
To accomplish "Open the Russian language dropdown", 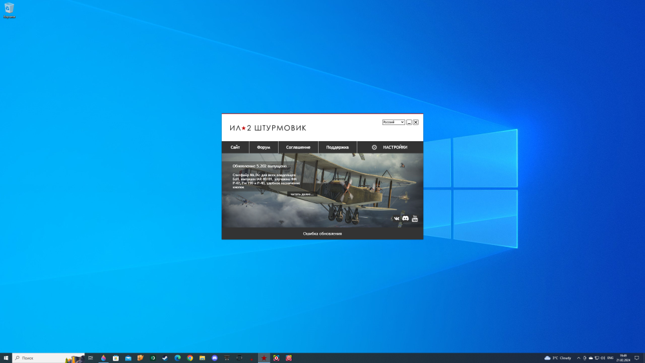I will [393, 122].
